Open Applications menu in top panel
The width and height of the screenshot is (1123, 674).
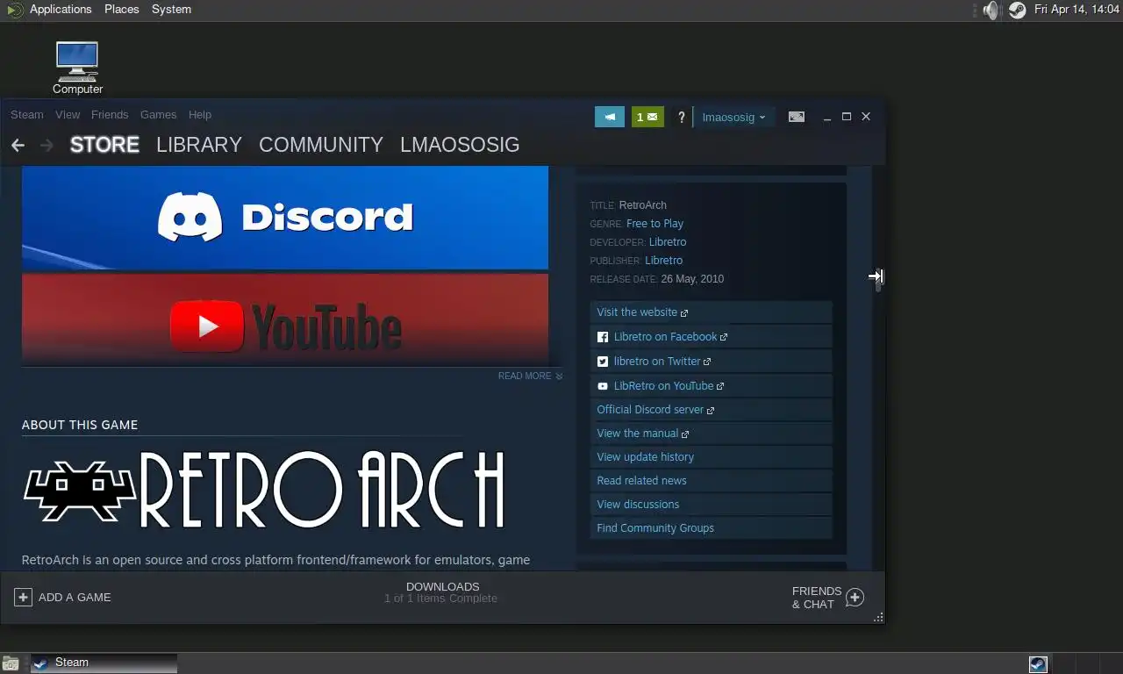coord(61,10)
